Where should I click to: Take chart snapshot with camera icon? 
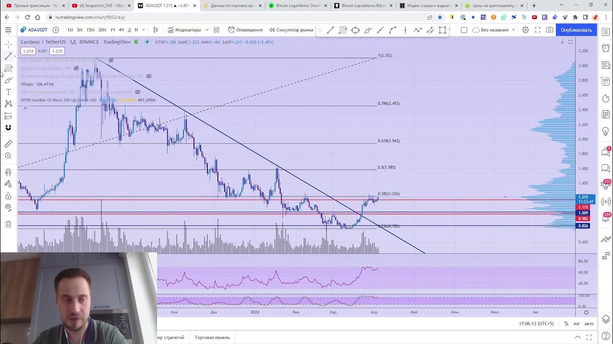549,30
